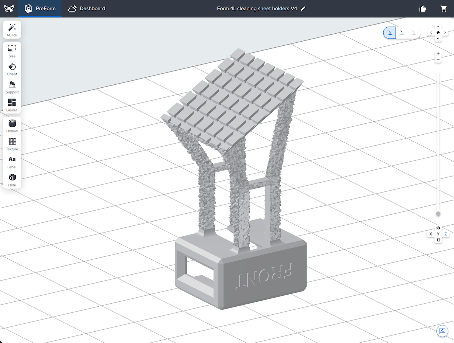Screen dimensions: 454x343
Task: Zoom out with the minus button
Action: pos(438,60)
